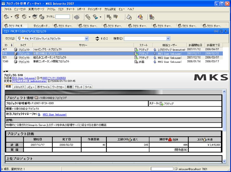Focus the アイテム ID input field in toolbar
Screen dimensions: 231x172
click(63, 17)
